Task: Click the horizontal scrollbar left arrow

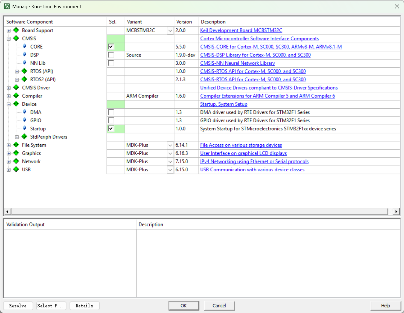Action: coord(7,211)
